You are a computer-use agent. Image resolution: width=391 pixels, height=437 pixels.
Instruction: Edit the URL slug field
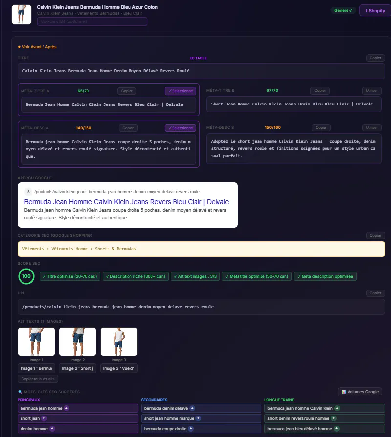[201, 307]
